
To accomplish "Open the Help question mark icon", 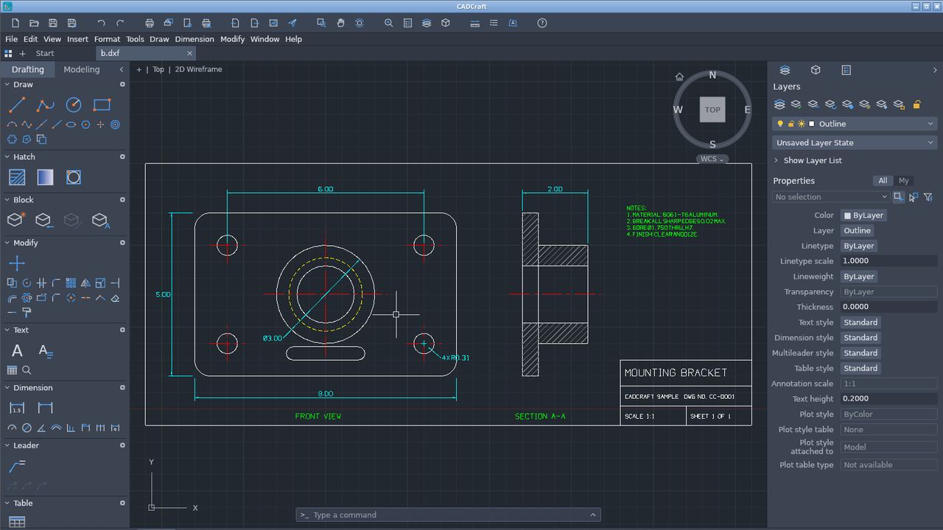I will [542, 23].
